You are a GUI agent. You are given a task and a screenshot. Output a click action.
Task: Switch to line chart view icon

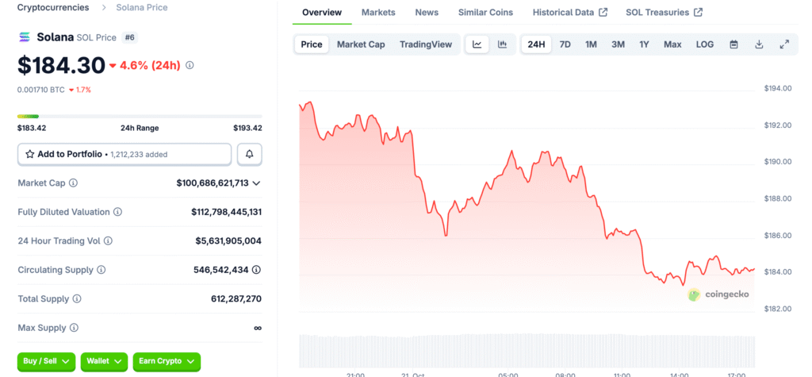[x=477, y=44]
